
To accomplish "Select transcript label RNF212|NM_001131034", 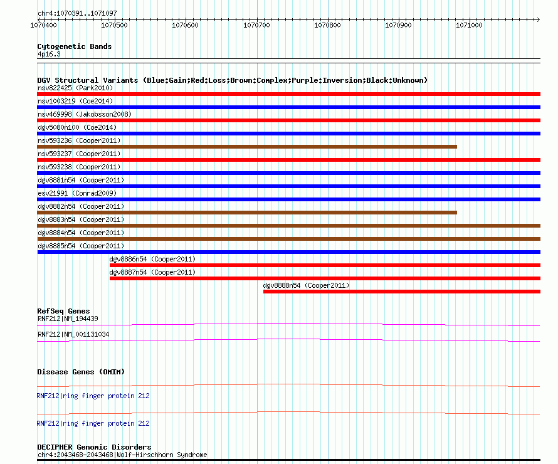I will 73,334.
